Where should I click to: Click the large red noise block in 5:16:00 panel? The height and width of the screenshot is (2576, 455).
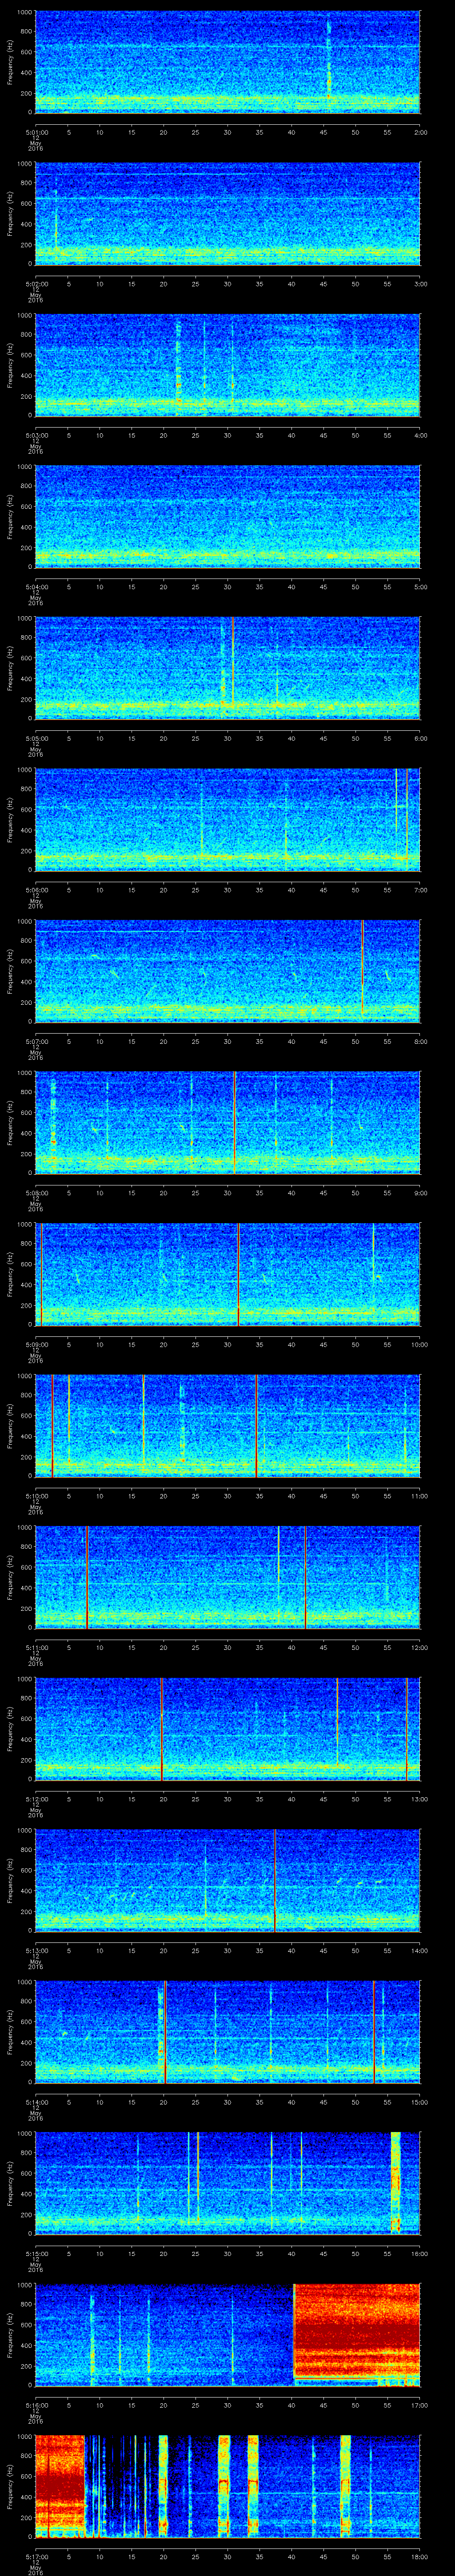pyautogui.click(x=357, y=2330)
